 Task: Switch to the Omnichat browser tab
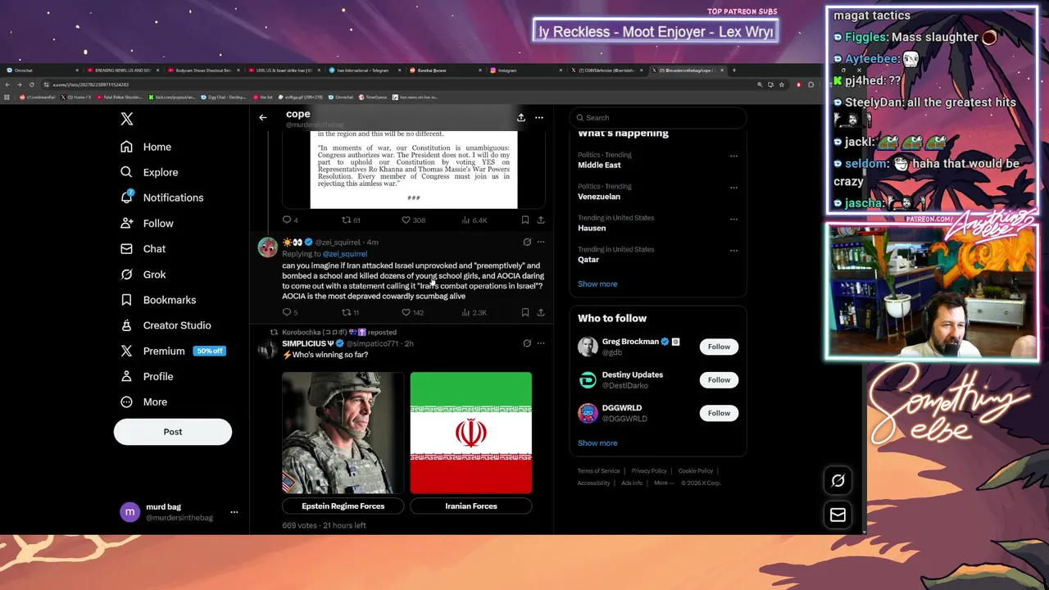point(41,70)
